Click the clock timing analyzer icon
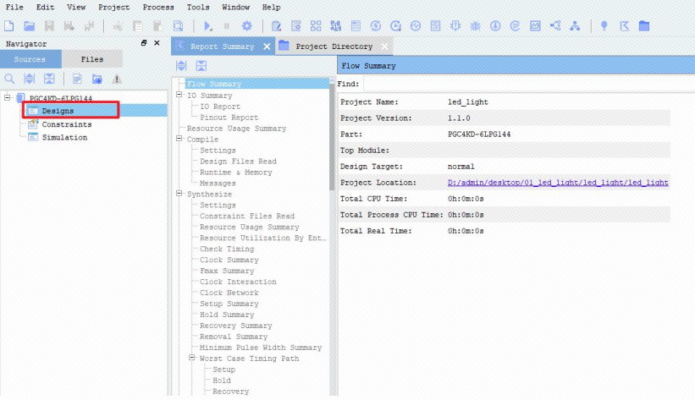This screenshot has height=400, width=695. pos(395,26)
